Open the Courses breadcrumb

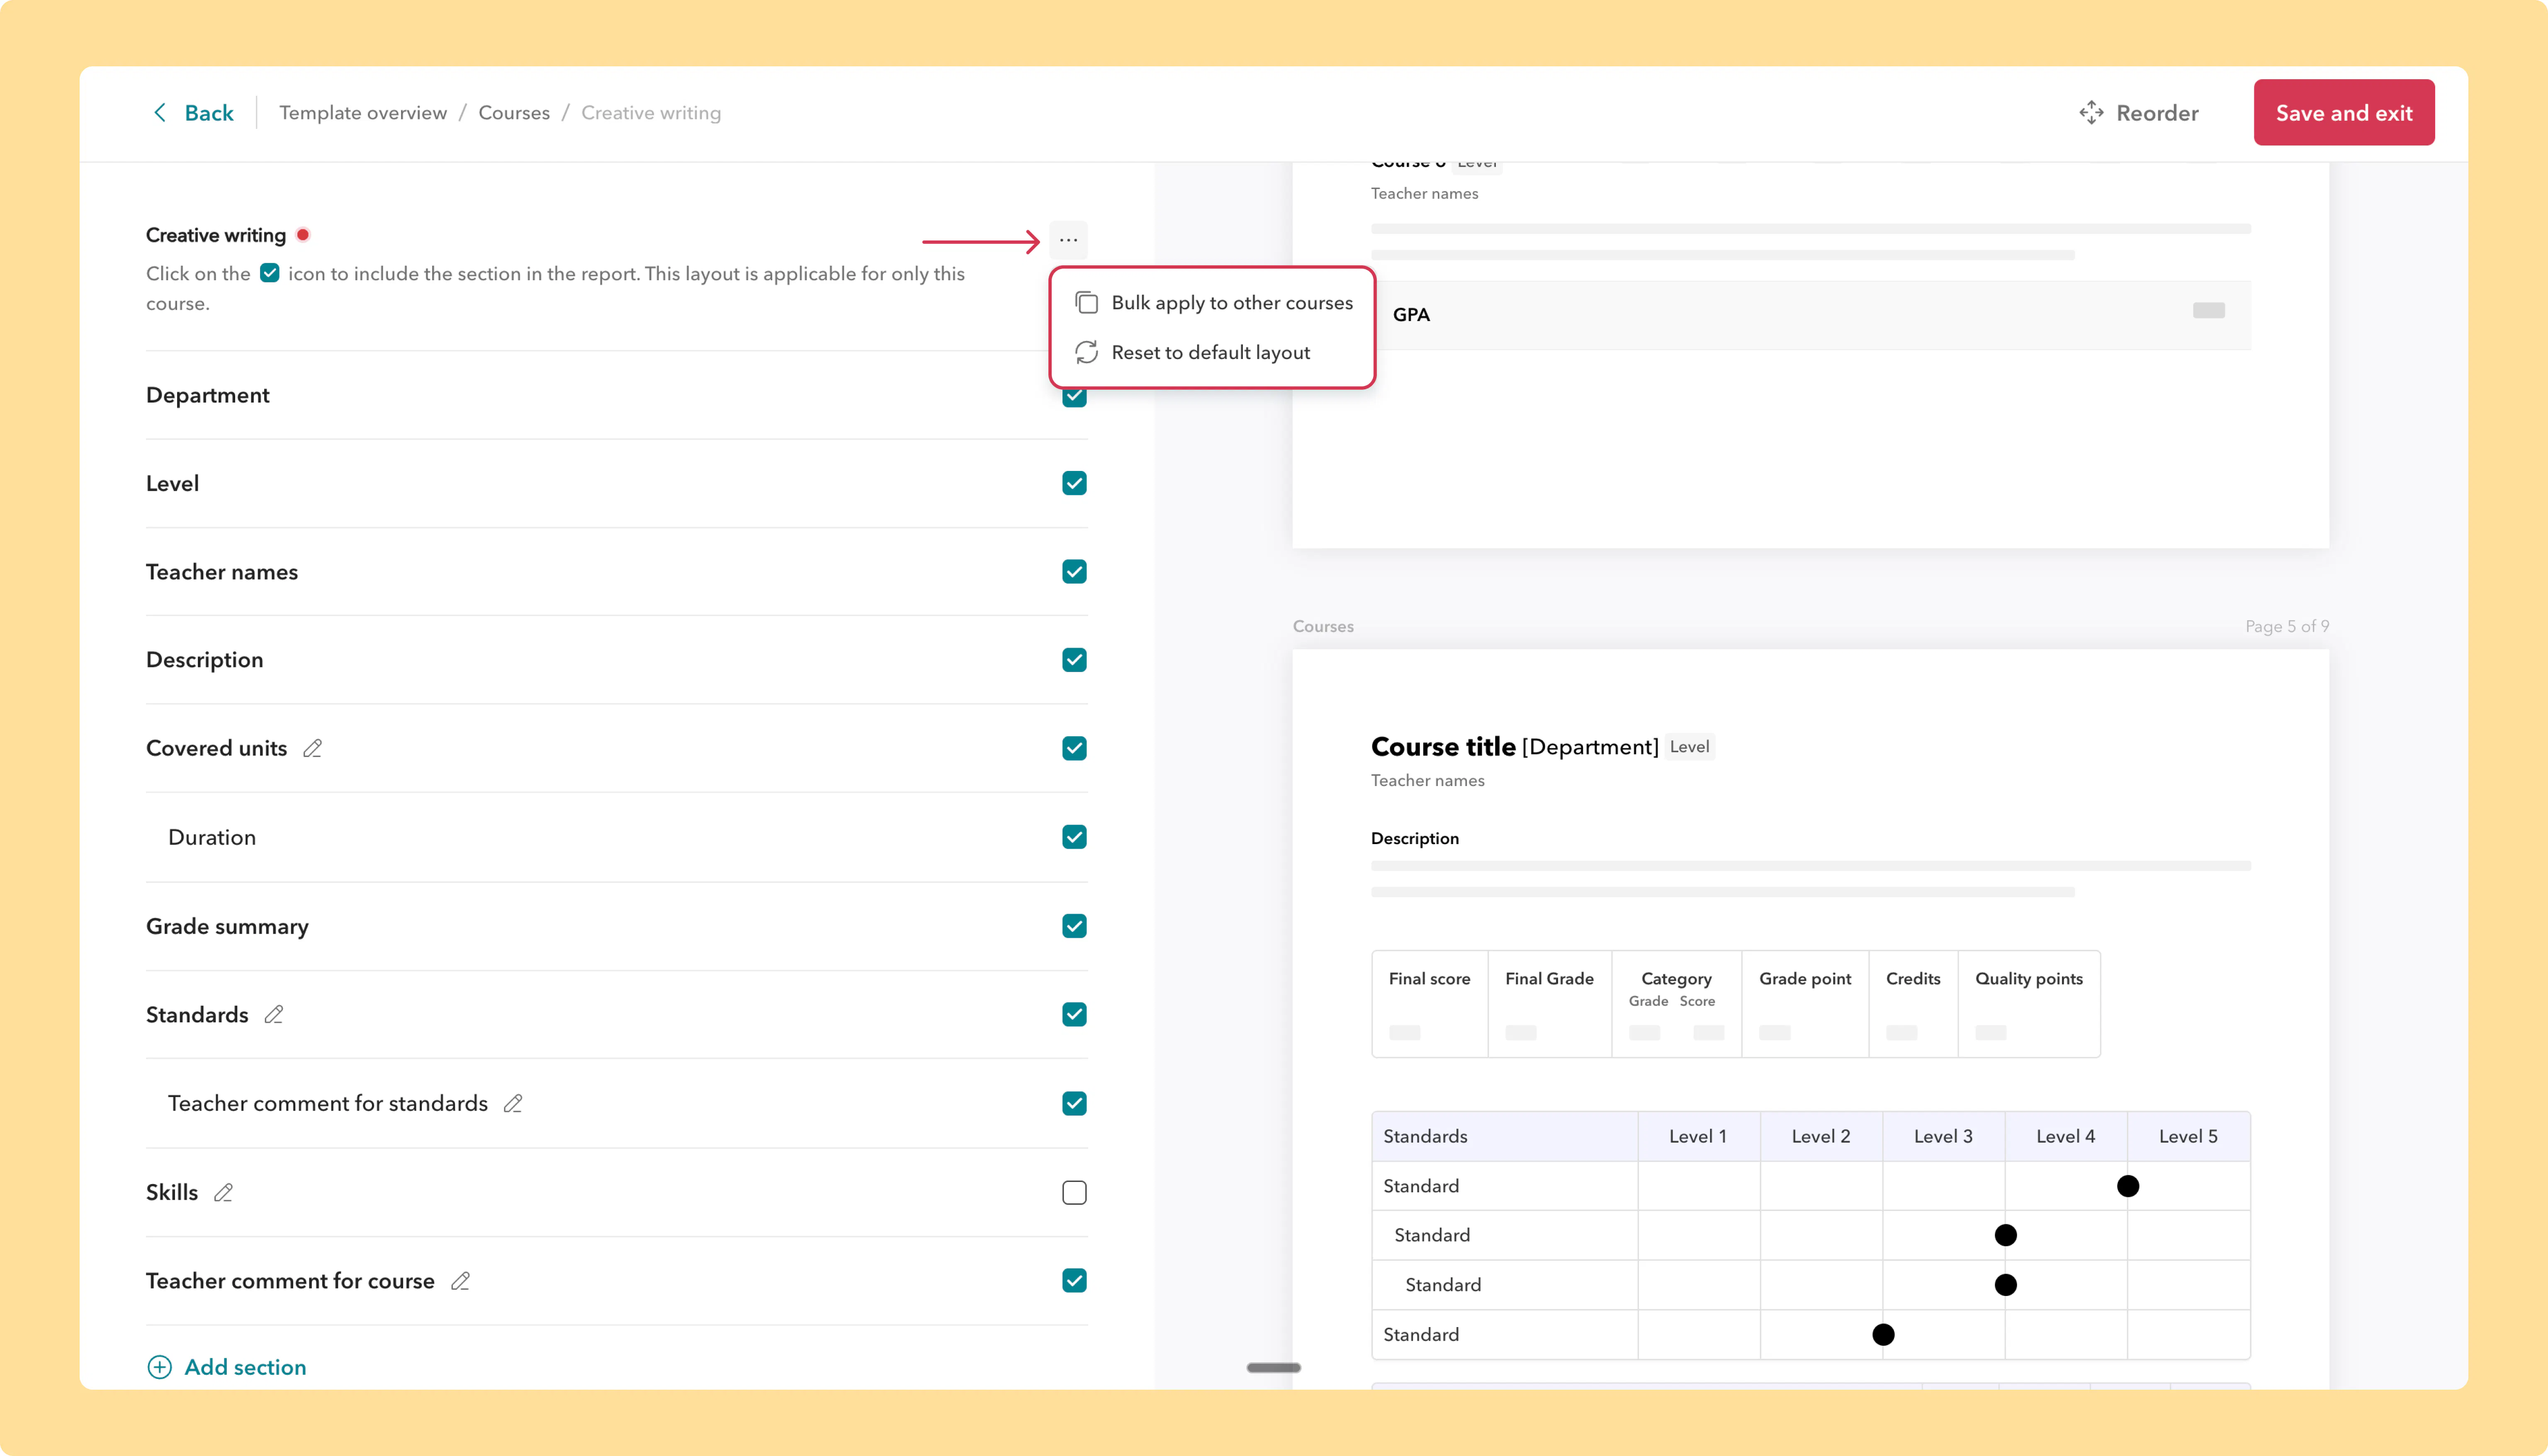coord(514,113)
